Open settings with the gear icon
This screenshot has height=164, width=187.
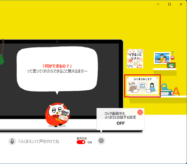click(x=101, y=141)
